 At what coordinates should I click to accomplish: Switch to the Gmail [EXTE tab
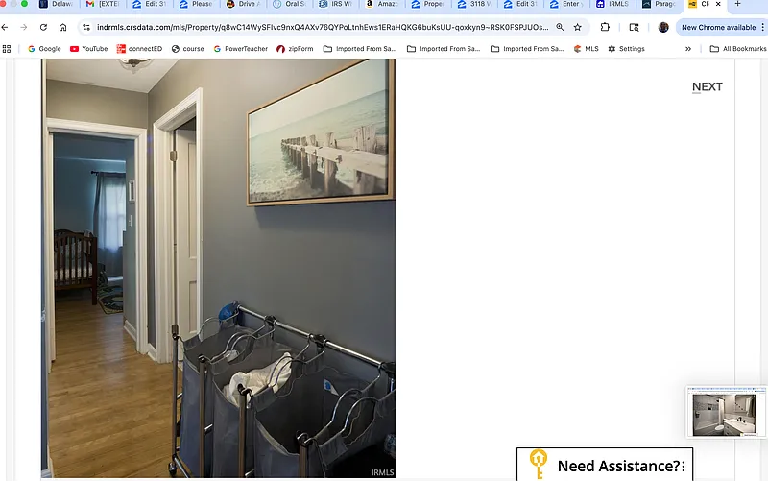103,4
